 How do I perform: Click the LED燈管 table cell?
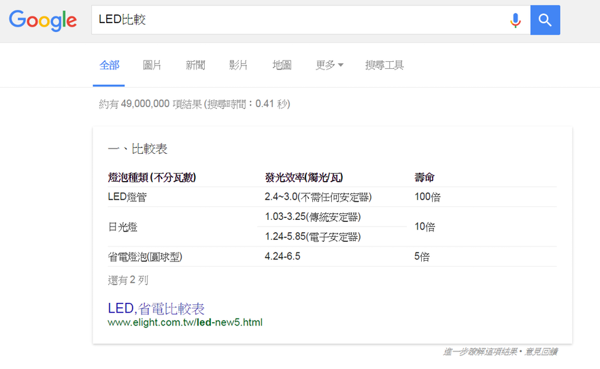[x=127, y=197]
